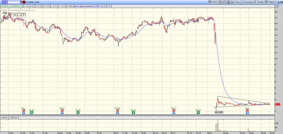Click the FXCM 20 y D NASDAQ label
The width and height of the screenshot is (283, 134).
click(11, 6)
